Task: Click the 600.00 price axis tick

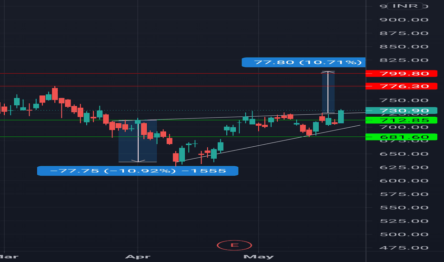Action: 404,181
